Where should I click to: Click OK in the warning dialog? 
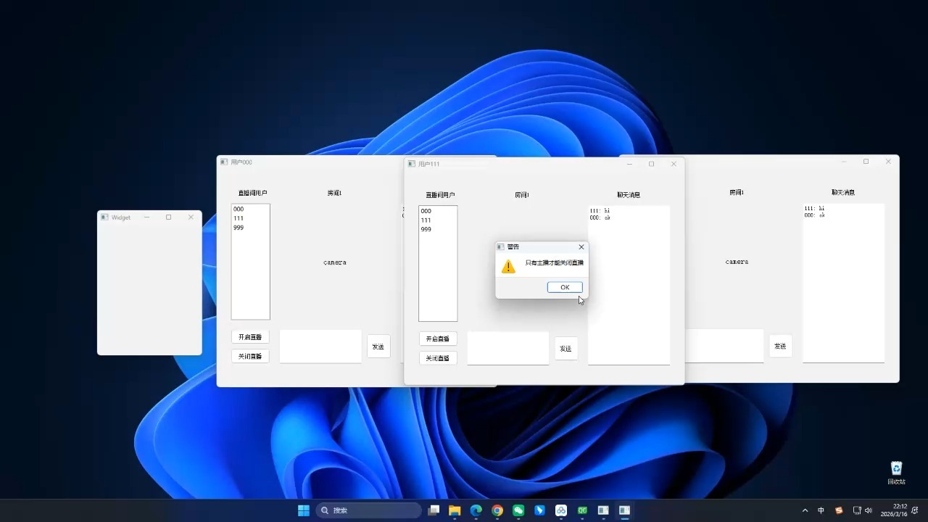[x=565, y=287]
